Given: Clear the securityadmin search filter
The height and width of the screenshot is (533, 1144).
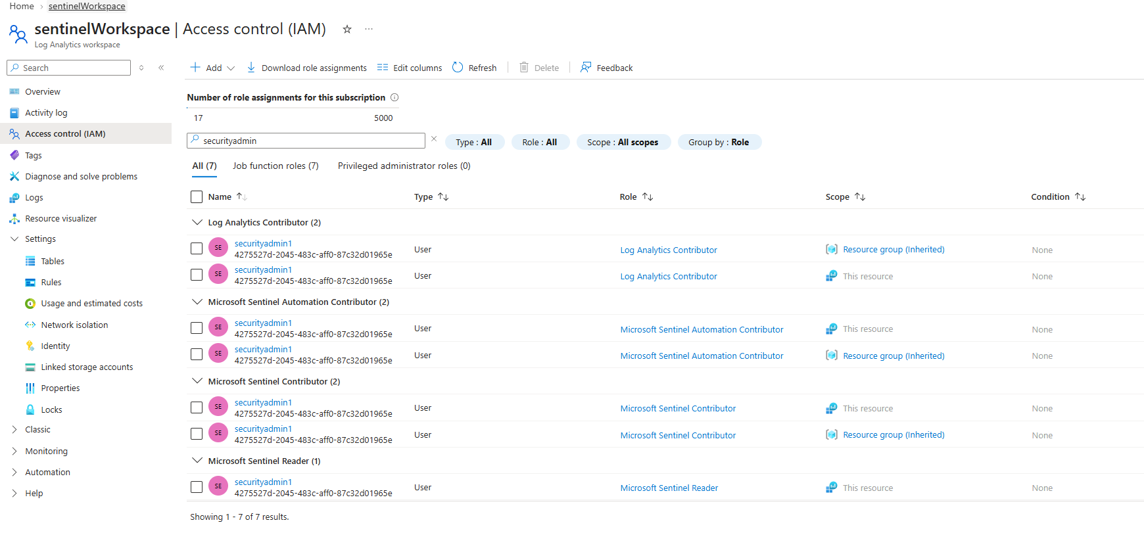Looking at the screenshot, I should [434, 139].
